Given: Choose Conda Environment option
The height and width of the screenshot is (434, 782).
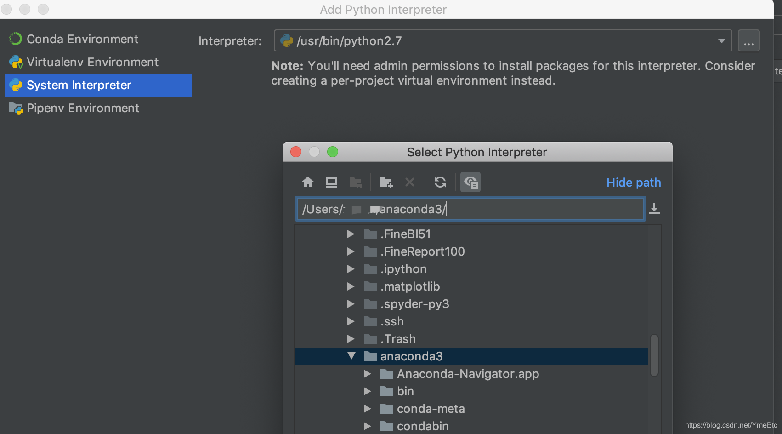Looking at the screenshot, I should (98, 39).
